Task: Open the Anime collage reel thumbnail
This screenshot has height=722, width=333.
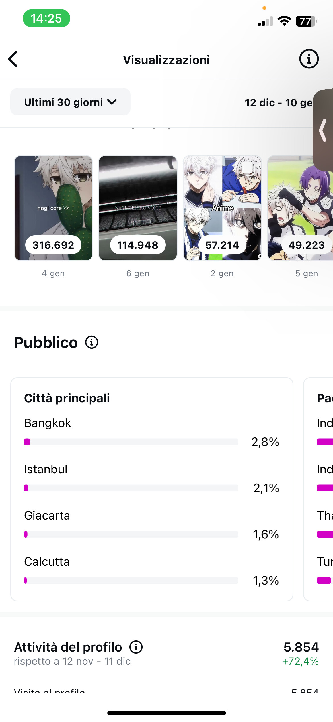Action: coord(222,208)
